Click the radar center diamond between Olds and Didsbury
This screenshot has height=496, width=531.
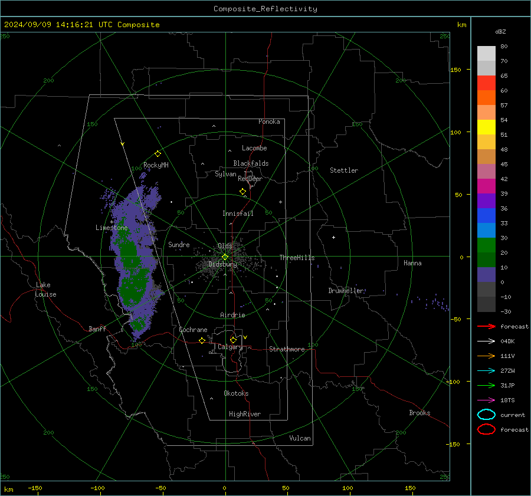(225, 257)
